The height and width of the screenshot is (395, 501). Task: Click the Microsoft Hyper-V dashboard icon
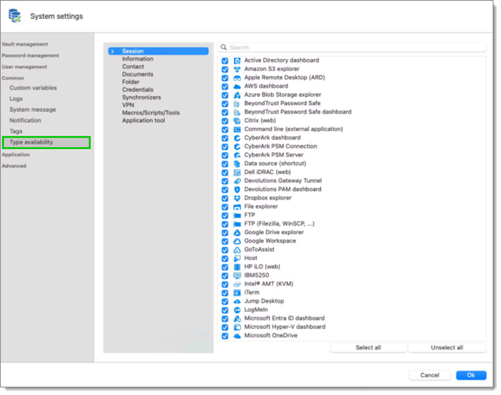click(x=237, y=327)
